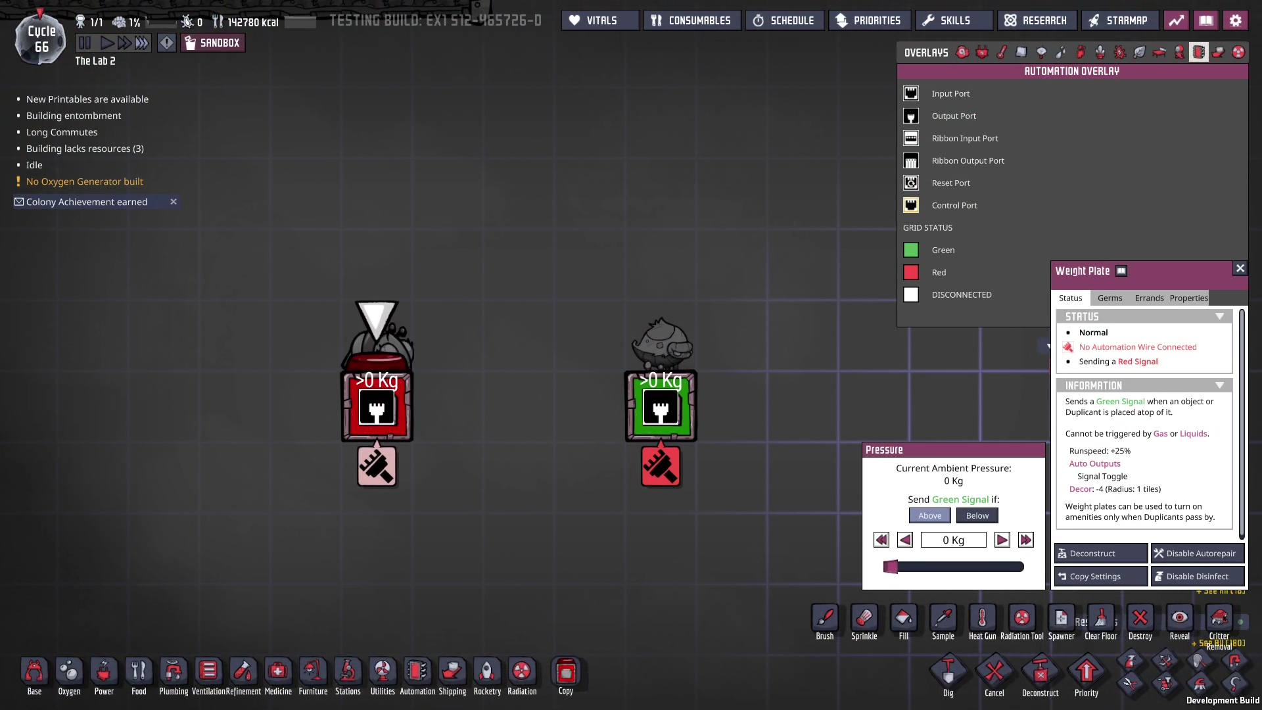The width and height of the screenshot is (1262, 710).
Task: Open the Automation build menu
Action: click(417, 671)
